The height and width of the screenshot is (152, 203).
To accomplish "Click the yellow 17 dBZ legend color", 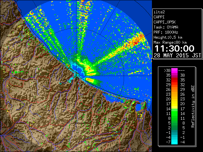I will 174,104.
